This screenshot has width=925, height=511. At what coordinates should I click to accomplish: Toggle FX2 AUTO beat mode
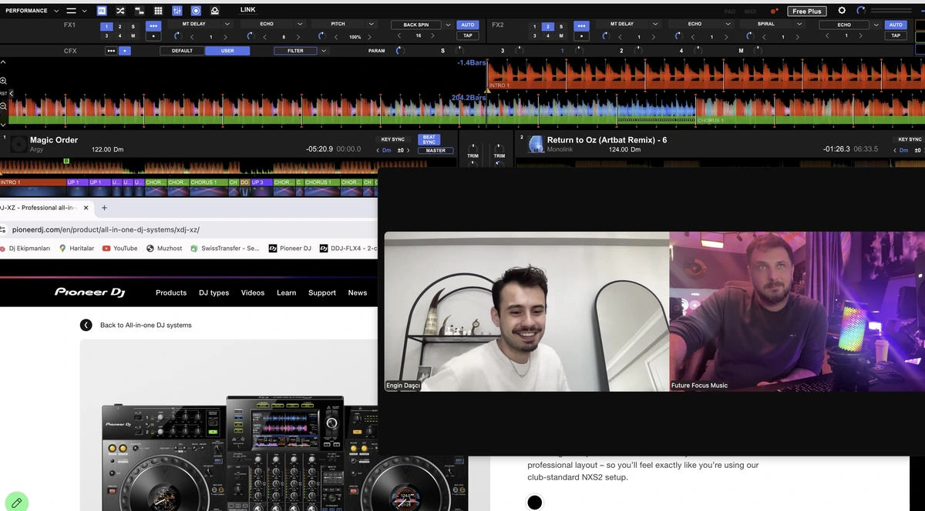(896, 25)
